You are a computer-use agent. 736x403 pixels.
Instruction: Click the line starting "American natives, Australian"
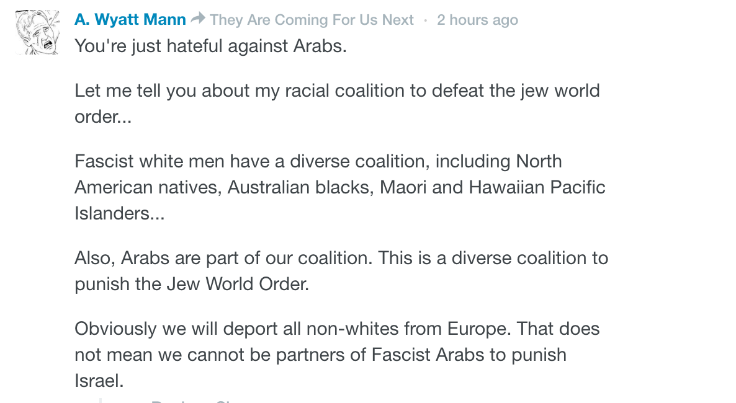pyautogui.click(x=339, y=187)
